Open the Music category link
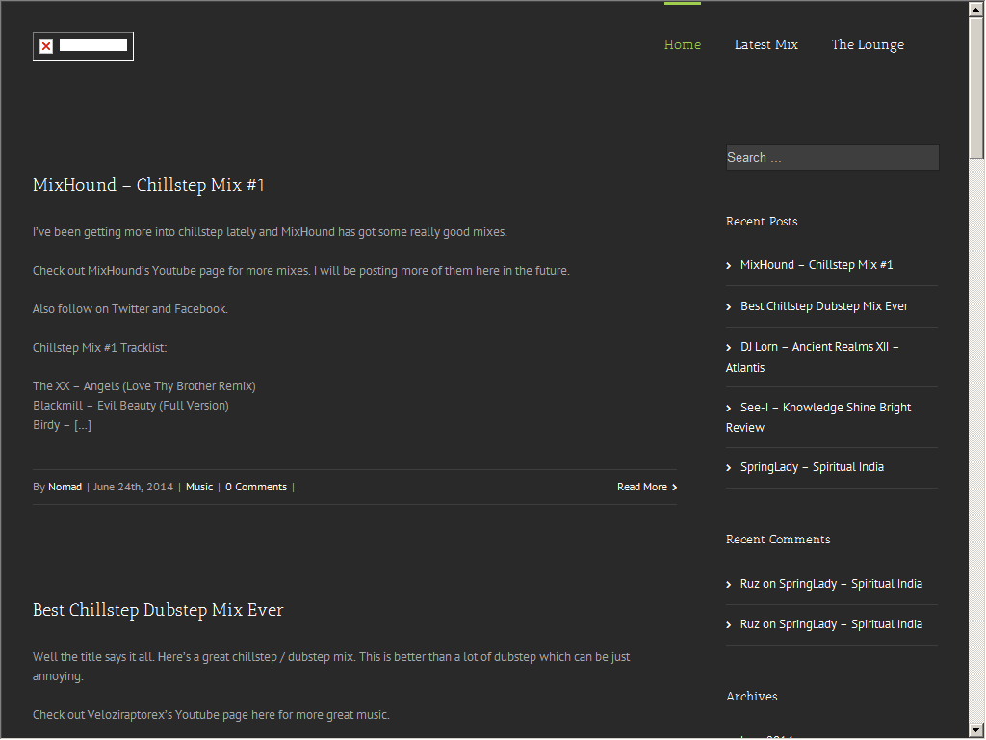This screenshot has width=986, height=740. pos(199,487)
